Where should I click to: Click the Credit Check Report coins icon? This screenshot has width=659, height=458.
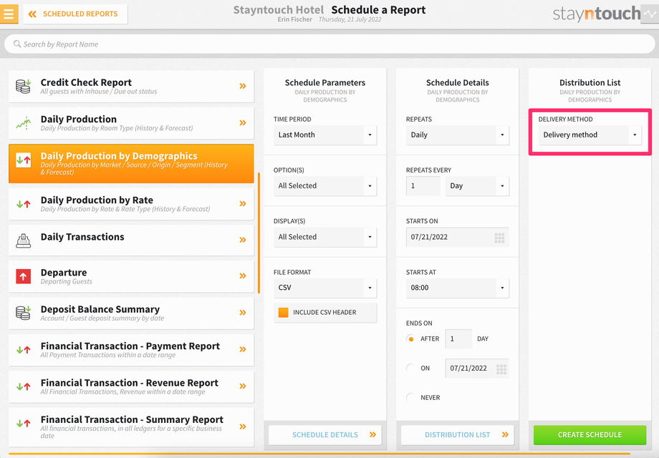(23, 86)
